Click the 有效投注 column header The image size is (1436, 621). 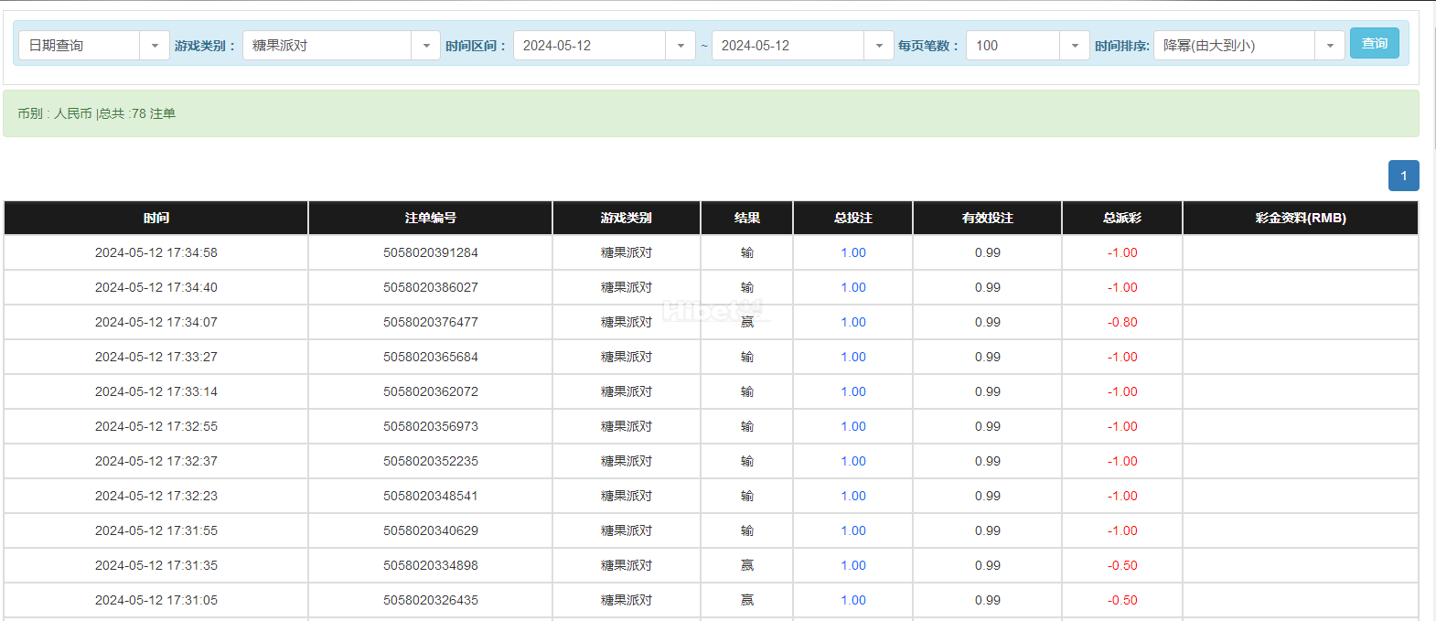(x=988, y=218)
